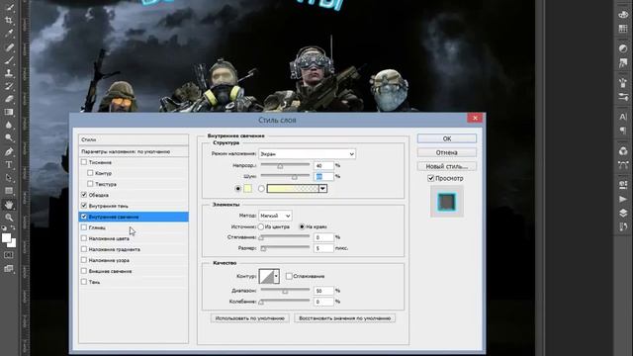Image resolution: width=633 pixels, height=356 pixels.
Task: Click the layer style preview thumbnail
Action: pos(447,202)
